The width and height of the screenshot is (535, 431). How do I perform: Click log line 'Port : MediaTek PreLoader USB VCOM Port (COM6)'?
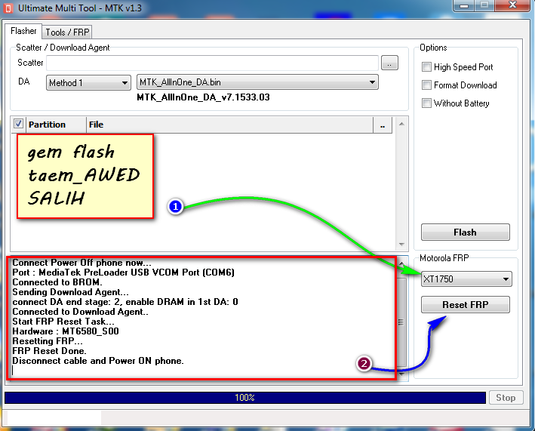[x=123, y=272]
